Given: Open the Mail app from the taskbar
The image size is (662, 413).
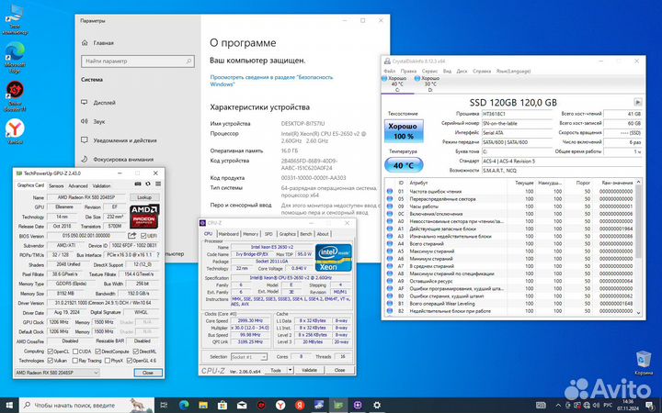Looking at the screenshot, I should coord(242,406).
